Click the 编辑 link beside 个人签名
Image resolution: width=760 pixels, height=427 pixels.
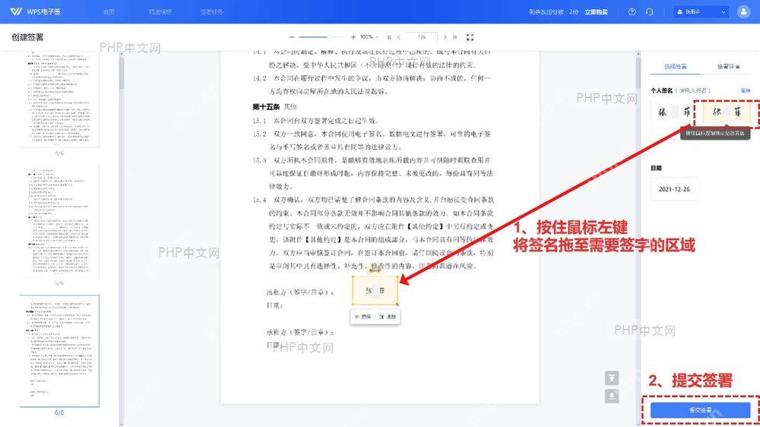(x=746, y=90)
